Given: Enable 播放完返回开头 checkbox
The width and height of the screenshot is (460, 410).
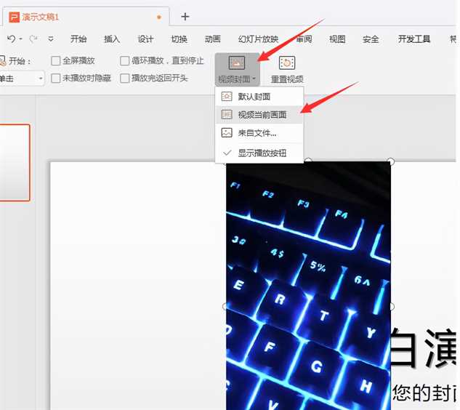Looking at the screenshot, I should 125,78.
